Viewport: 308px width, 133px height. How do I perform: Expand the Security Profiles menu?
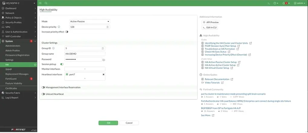point(18,23)
